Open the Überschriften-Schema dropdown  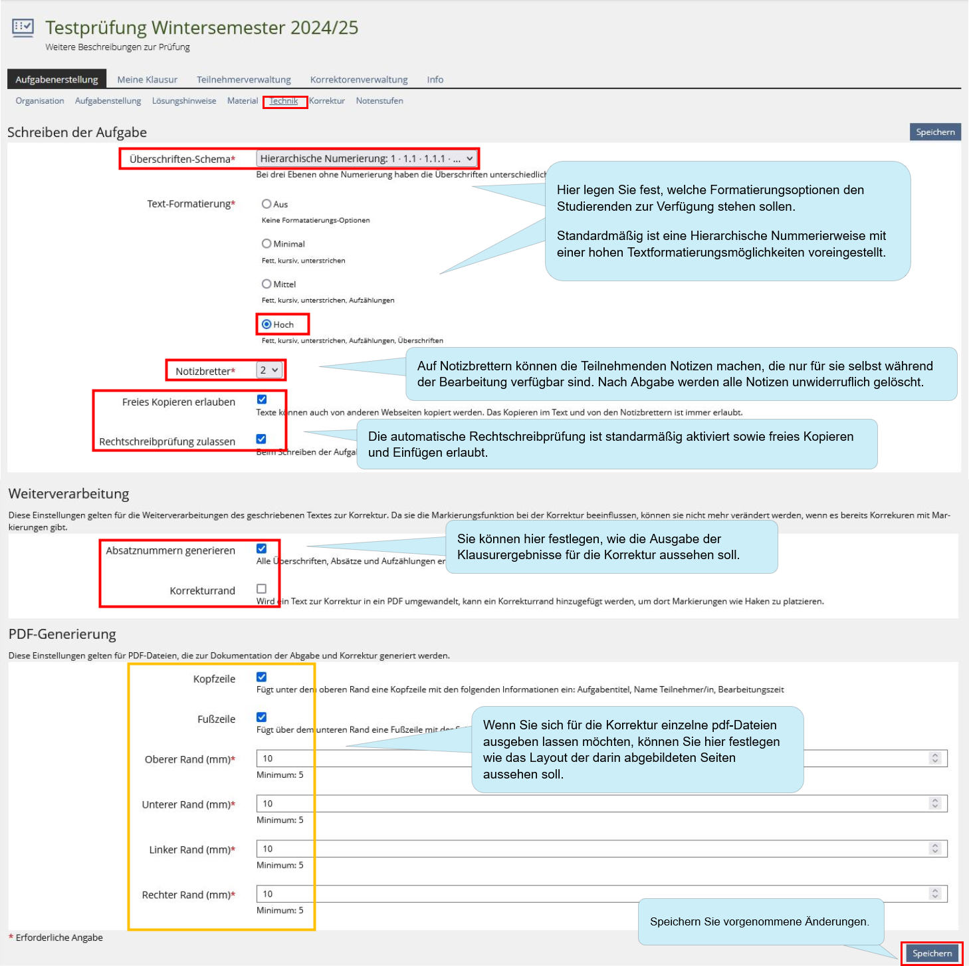pyautogui.click(x=366, y=158)
